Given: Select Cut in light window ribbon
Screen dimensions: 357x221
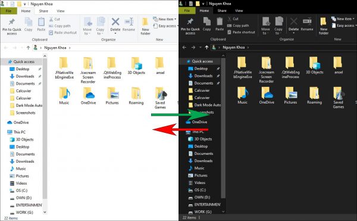Looking at the screenshot, I should [x=55, y=20].
